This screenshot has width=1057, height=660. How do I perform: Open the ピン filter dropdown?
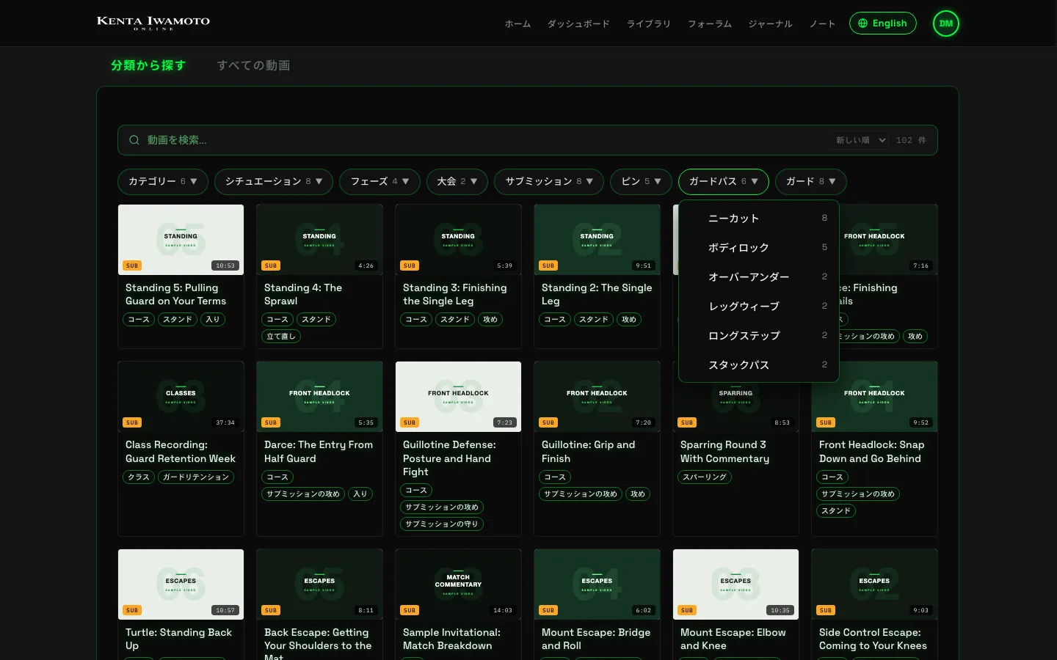click(x=641, y=181)
